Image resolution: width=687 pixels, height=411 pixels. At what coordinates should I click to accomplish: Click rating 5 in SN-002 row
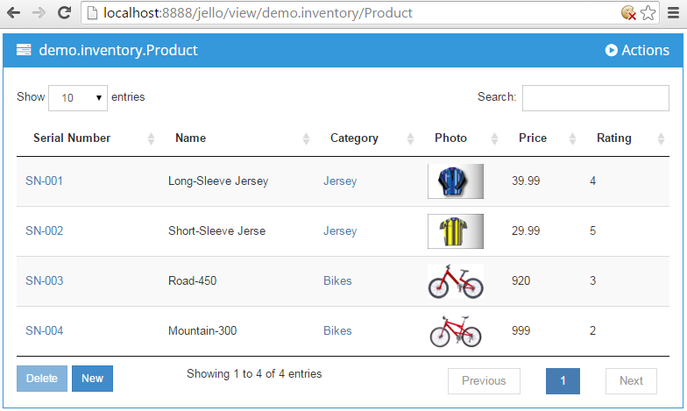pyautogui.click(x=592, y=231)
